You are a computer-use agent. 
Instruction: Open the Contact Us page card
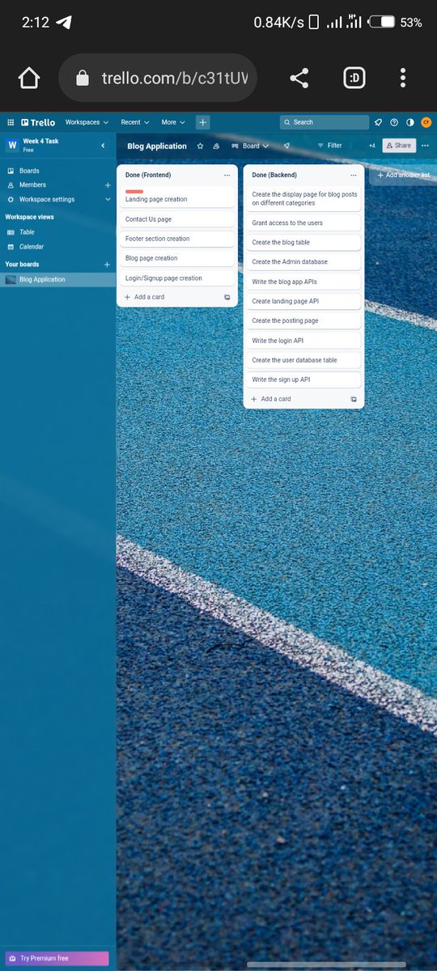177,219
